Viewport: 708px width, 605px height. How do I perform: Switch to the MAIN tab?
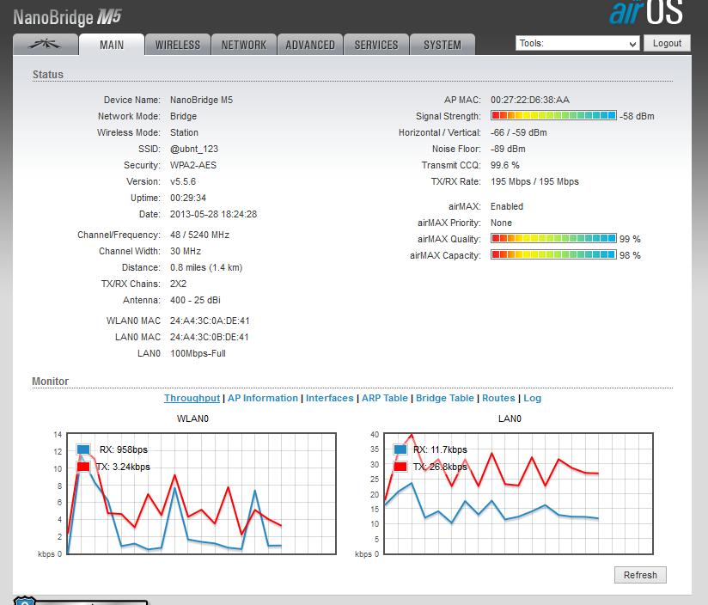pyautogui.click(x=112, y=44)
